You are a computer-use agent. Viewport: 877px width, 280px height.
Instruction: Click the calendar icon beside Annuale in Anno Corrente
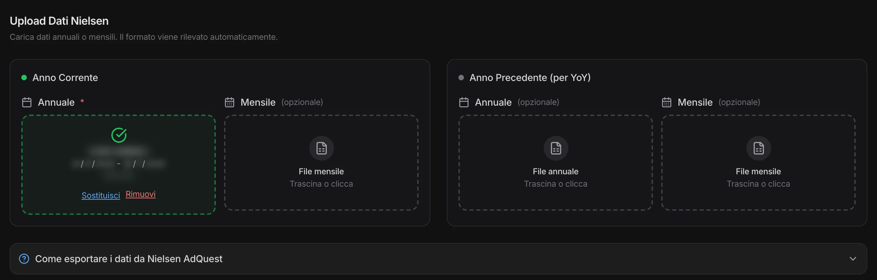27,102
